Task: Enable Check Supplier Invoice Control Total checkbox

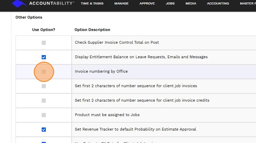Action: (44, 43)
